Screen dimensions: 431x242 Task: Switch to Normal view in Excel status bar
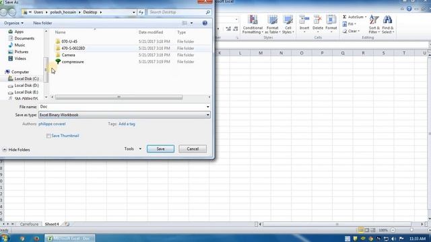pyautogui.click(x=360, y=230)
